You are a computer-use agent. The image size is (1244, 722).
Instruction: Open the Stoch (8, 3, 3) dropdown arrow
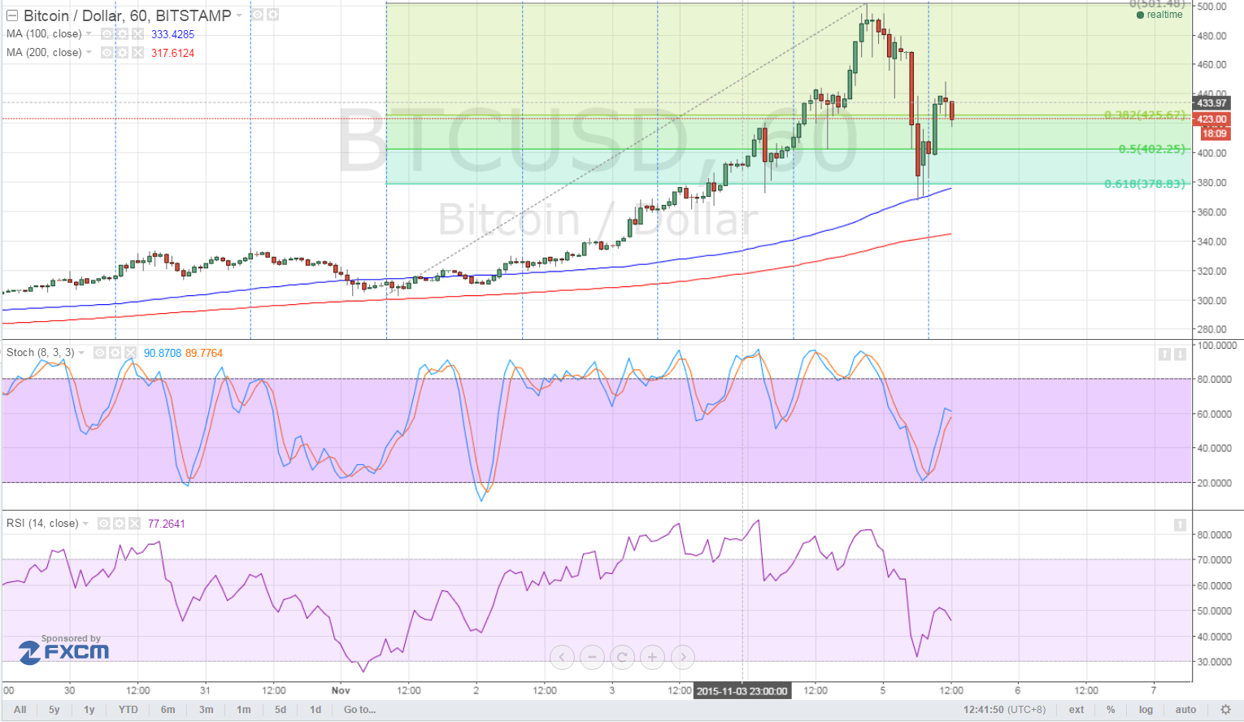pyautogui.click(x=81, y=353)
